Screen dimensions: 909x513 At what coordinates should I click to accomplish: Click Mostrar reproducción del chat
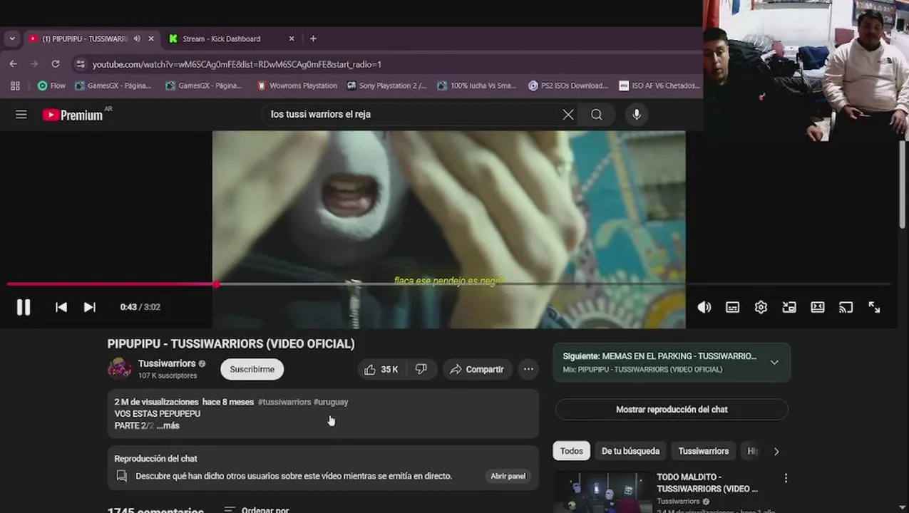pyautogui.click(x=672, y=410)
